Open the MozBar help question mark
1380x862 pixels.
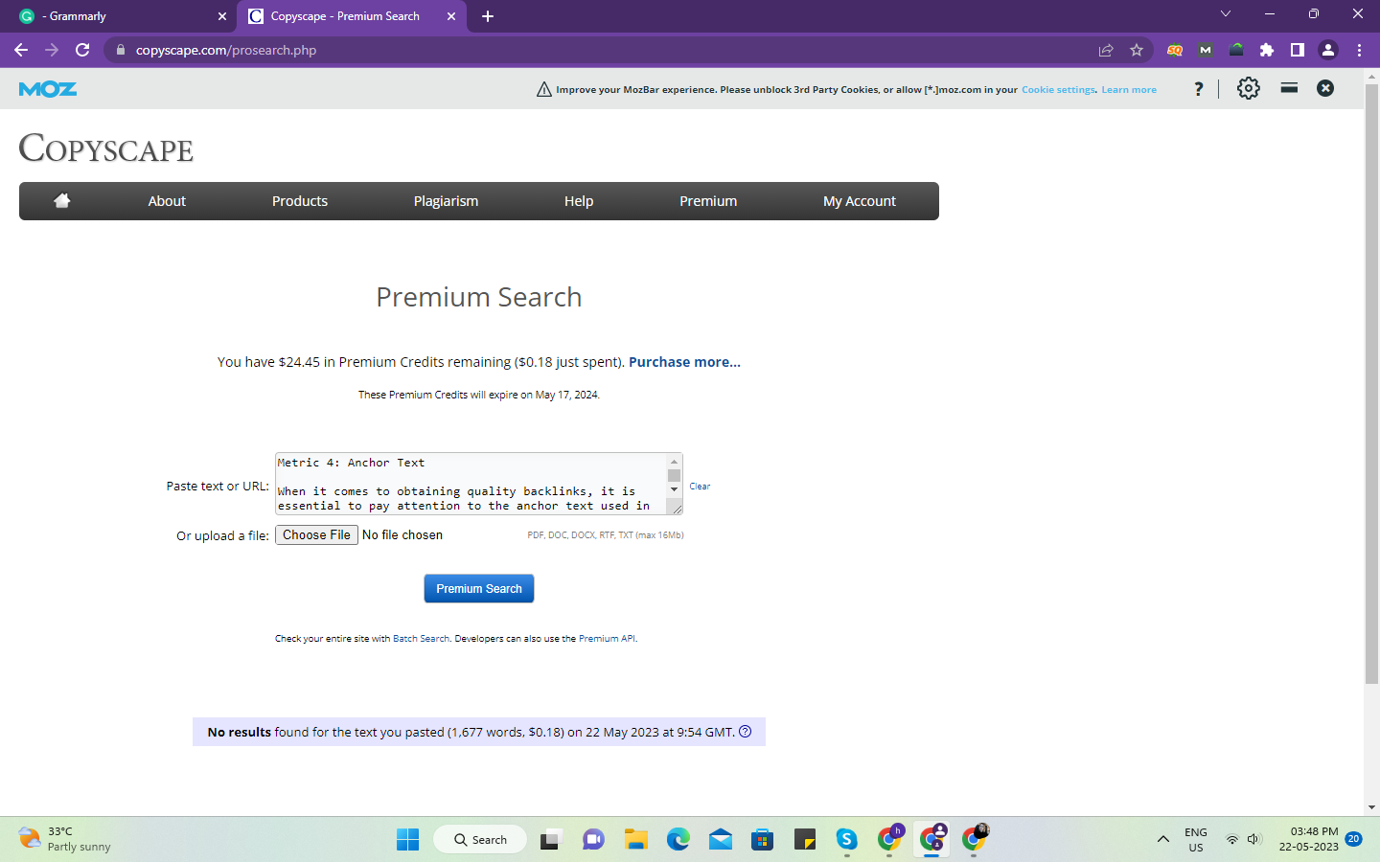[x=1198, y=89]
